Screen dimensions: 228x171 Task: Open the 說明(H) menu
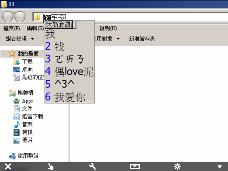point(108,28)
